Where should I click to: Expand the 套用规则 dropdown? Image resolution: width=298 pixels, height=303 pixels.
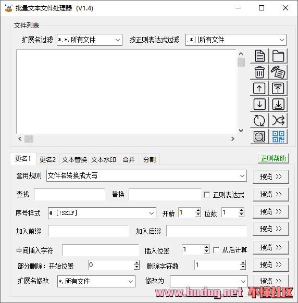click(x=146, y=175)
